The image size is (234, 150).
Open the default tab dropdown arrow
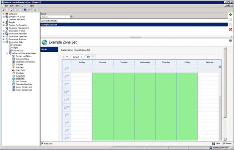pyautogui.click(x=81, y=57)
